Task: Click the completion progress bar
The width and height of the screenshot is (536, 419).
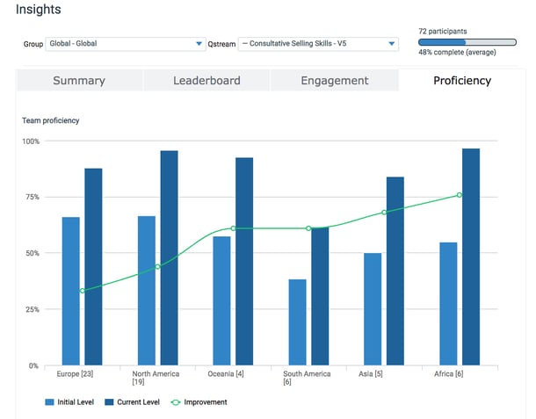Action: 467,41
